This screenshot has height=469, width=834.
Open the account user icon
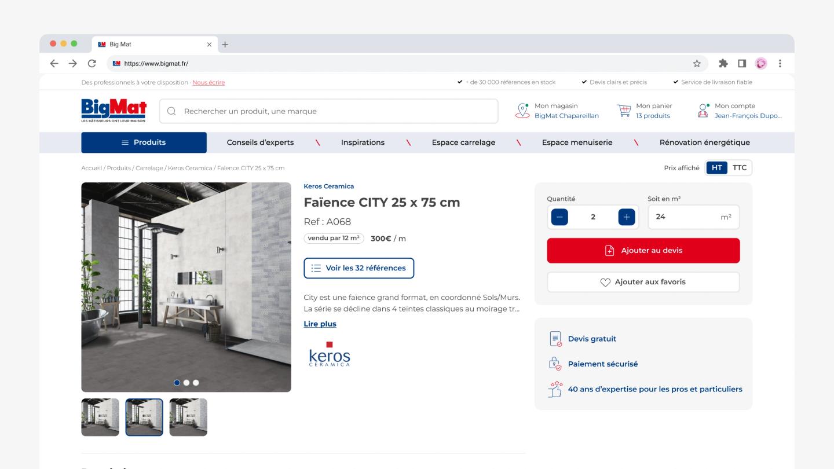pos(704,111)
